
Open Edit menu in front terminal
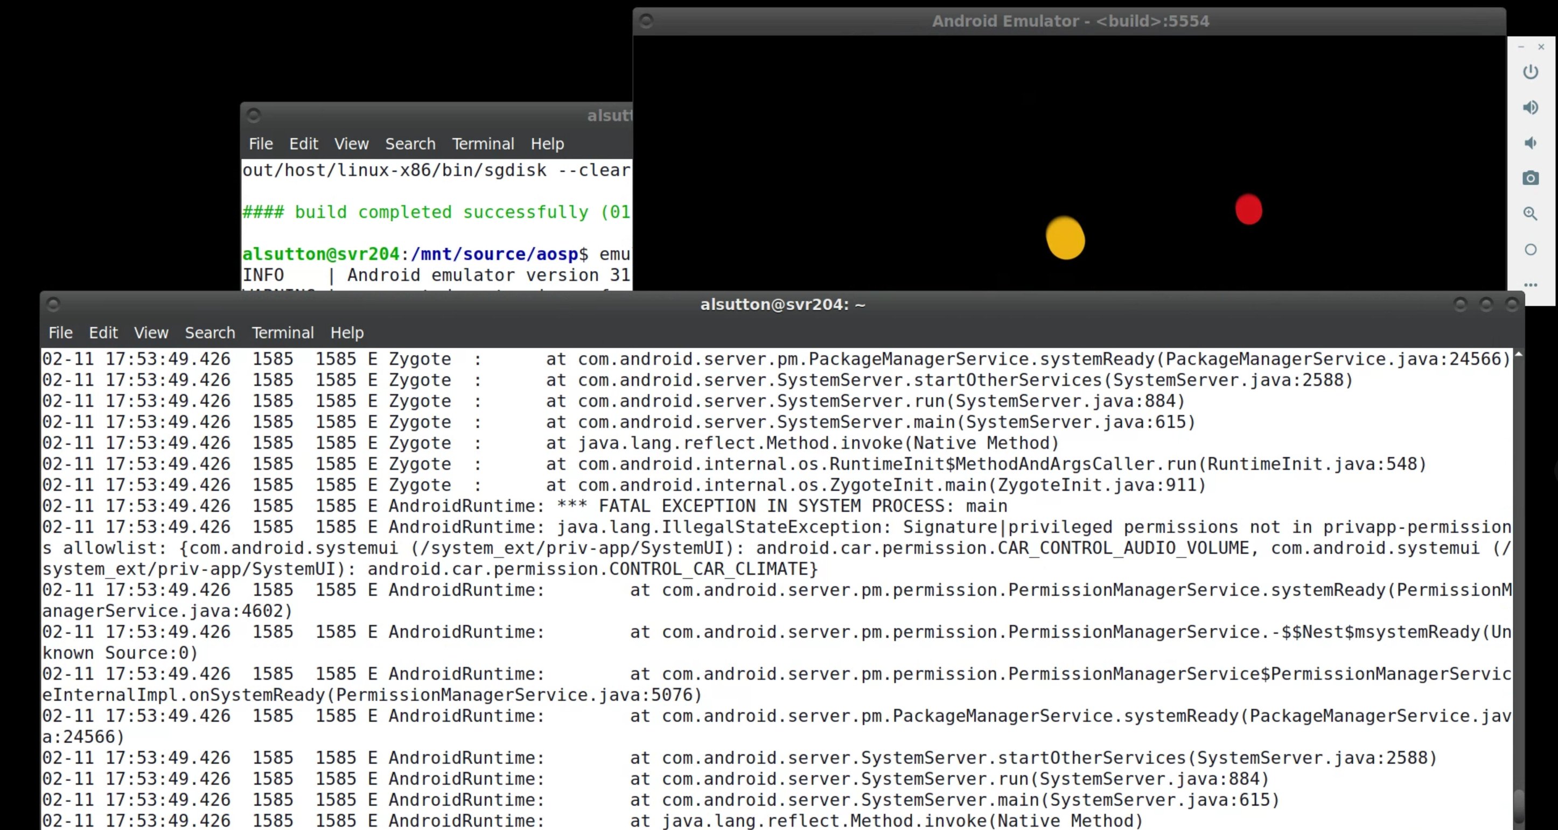point(103,333)
